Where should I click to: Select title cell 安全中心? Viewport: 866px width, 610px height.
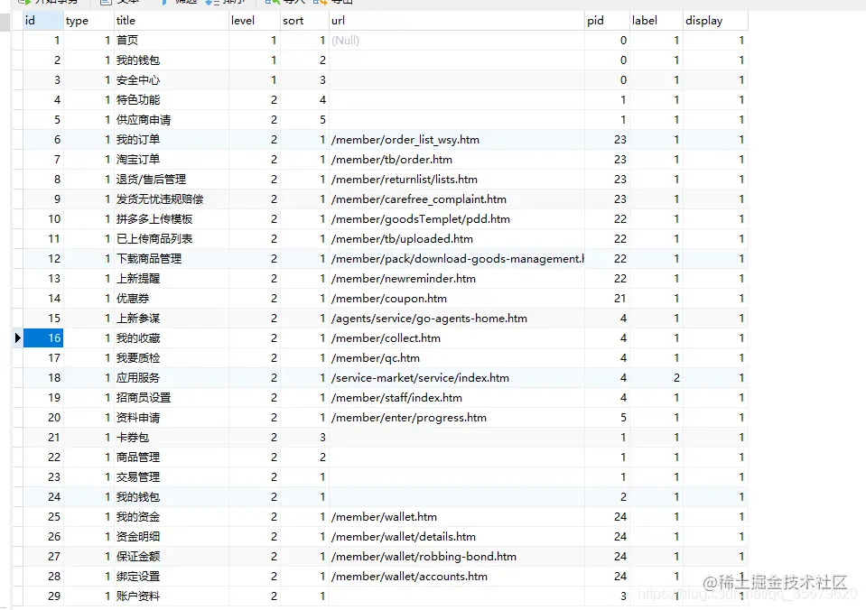click(x=172, y=80)
